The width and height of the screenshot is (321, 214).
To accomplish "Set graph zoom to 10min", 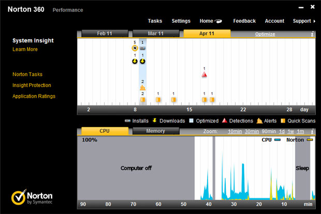I will point(235,131).
